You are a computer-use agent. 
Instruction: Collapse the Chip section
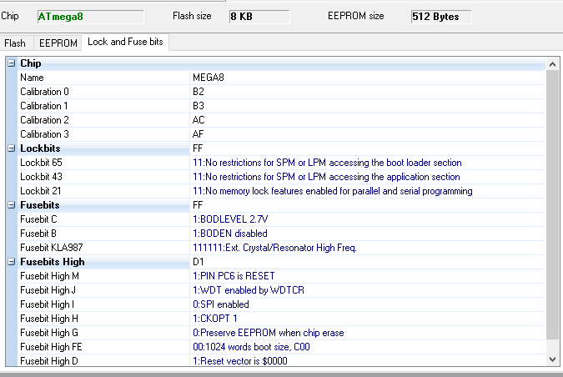click(x=11, y=63)
